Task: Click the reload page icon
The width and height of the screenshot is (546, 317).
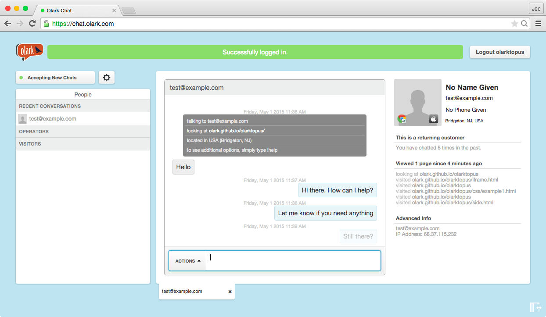Action: (x=32, y=24)
